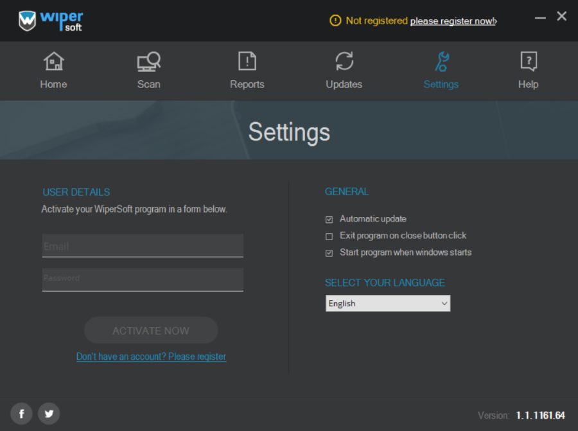Click the Home house icon
Image resolution: width=578 pixels, height=431 pixels.
pyautogui.click(x=53, y=62)
